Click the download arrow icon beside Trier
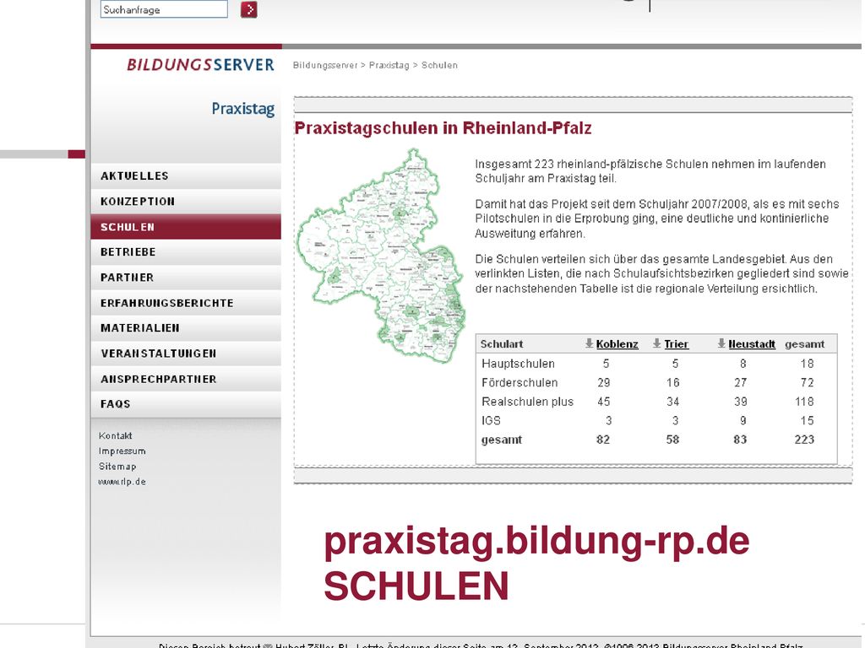The width and height of the screenshot is (865, 648). click(656, 343)
